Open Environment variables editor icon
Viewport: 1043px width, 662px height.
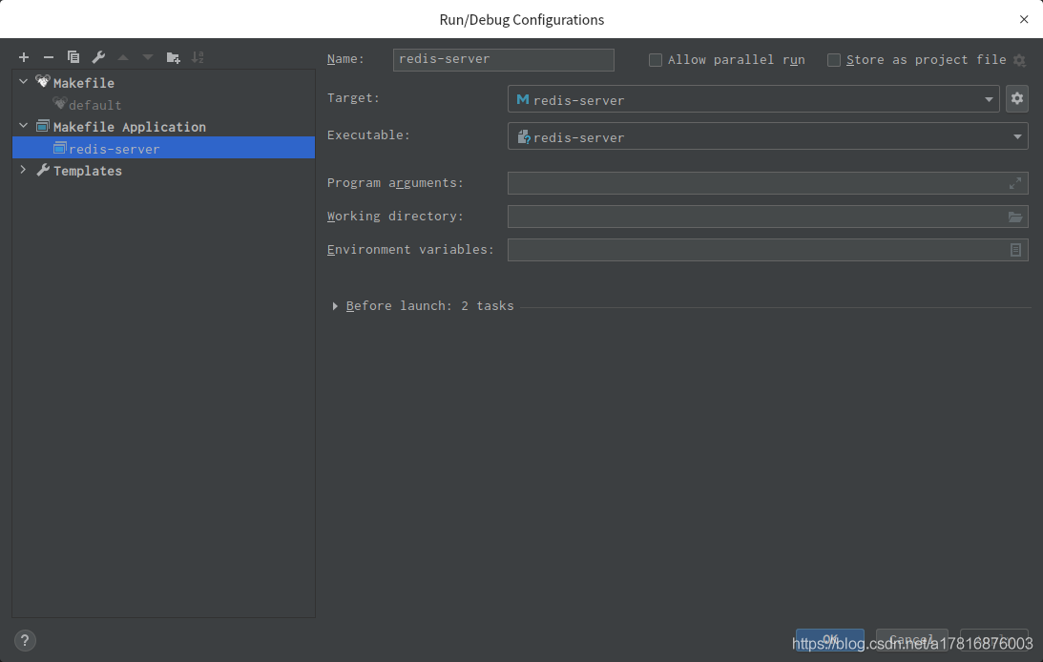1015,250
